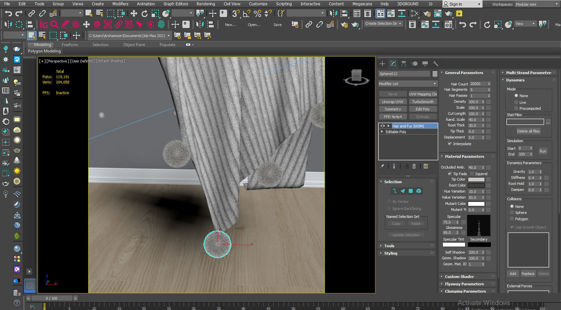Expand the Editable Poly stack entry

[x=382, y=132]
